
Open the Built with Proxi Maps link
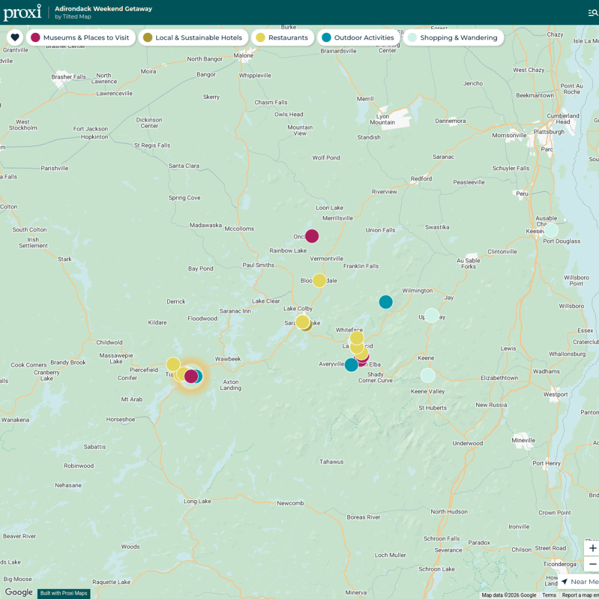64,593
